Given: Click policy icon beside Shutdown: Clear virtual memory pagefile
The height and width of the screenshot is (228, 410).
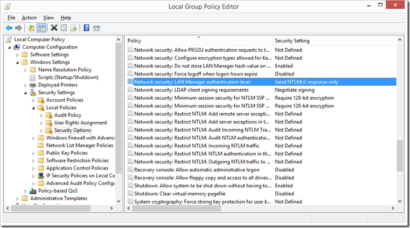Looking at the screenshot, I should coord(130,194).
